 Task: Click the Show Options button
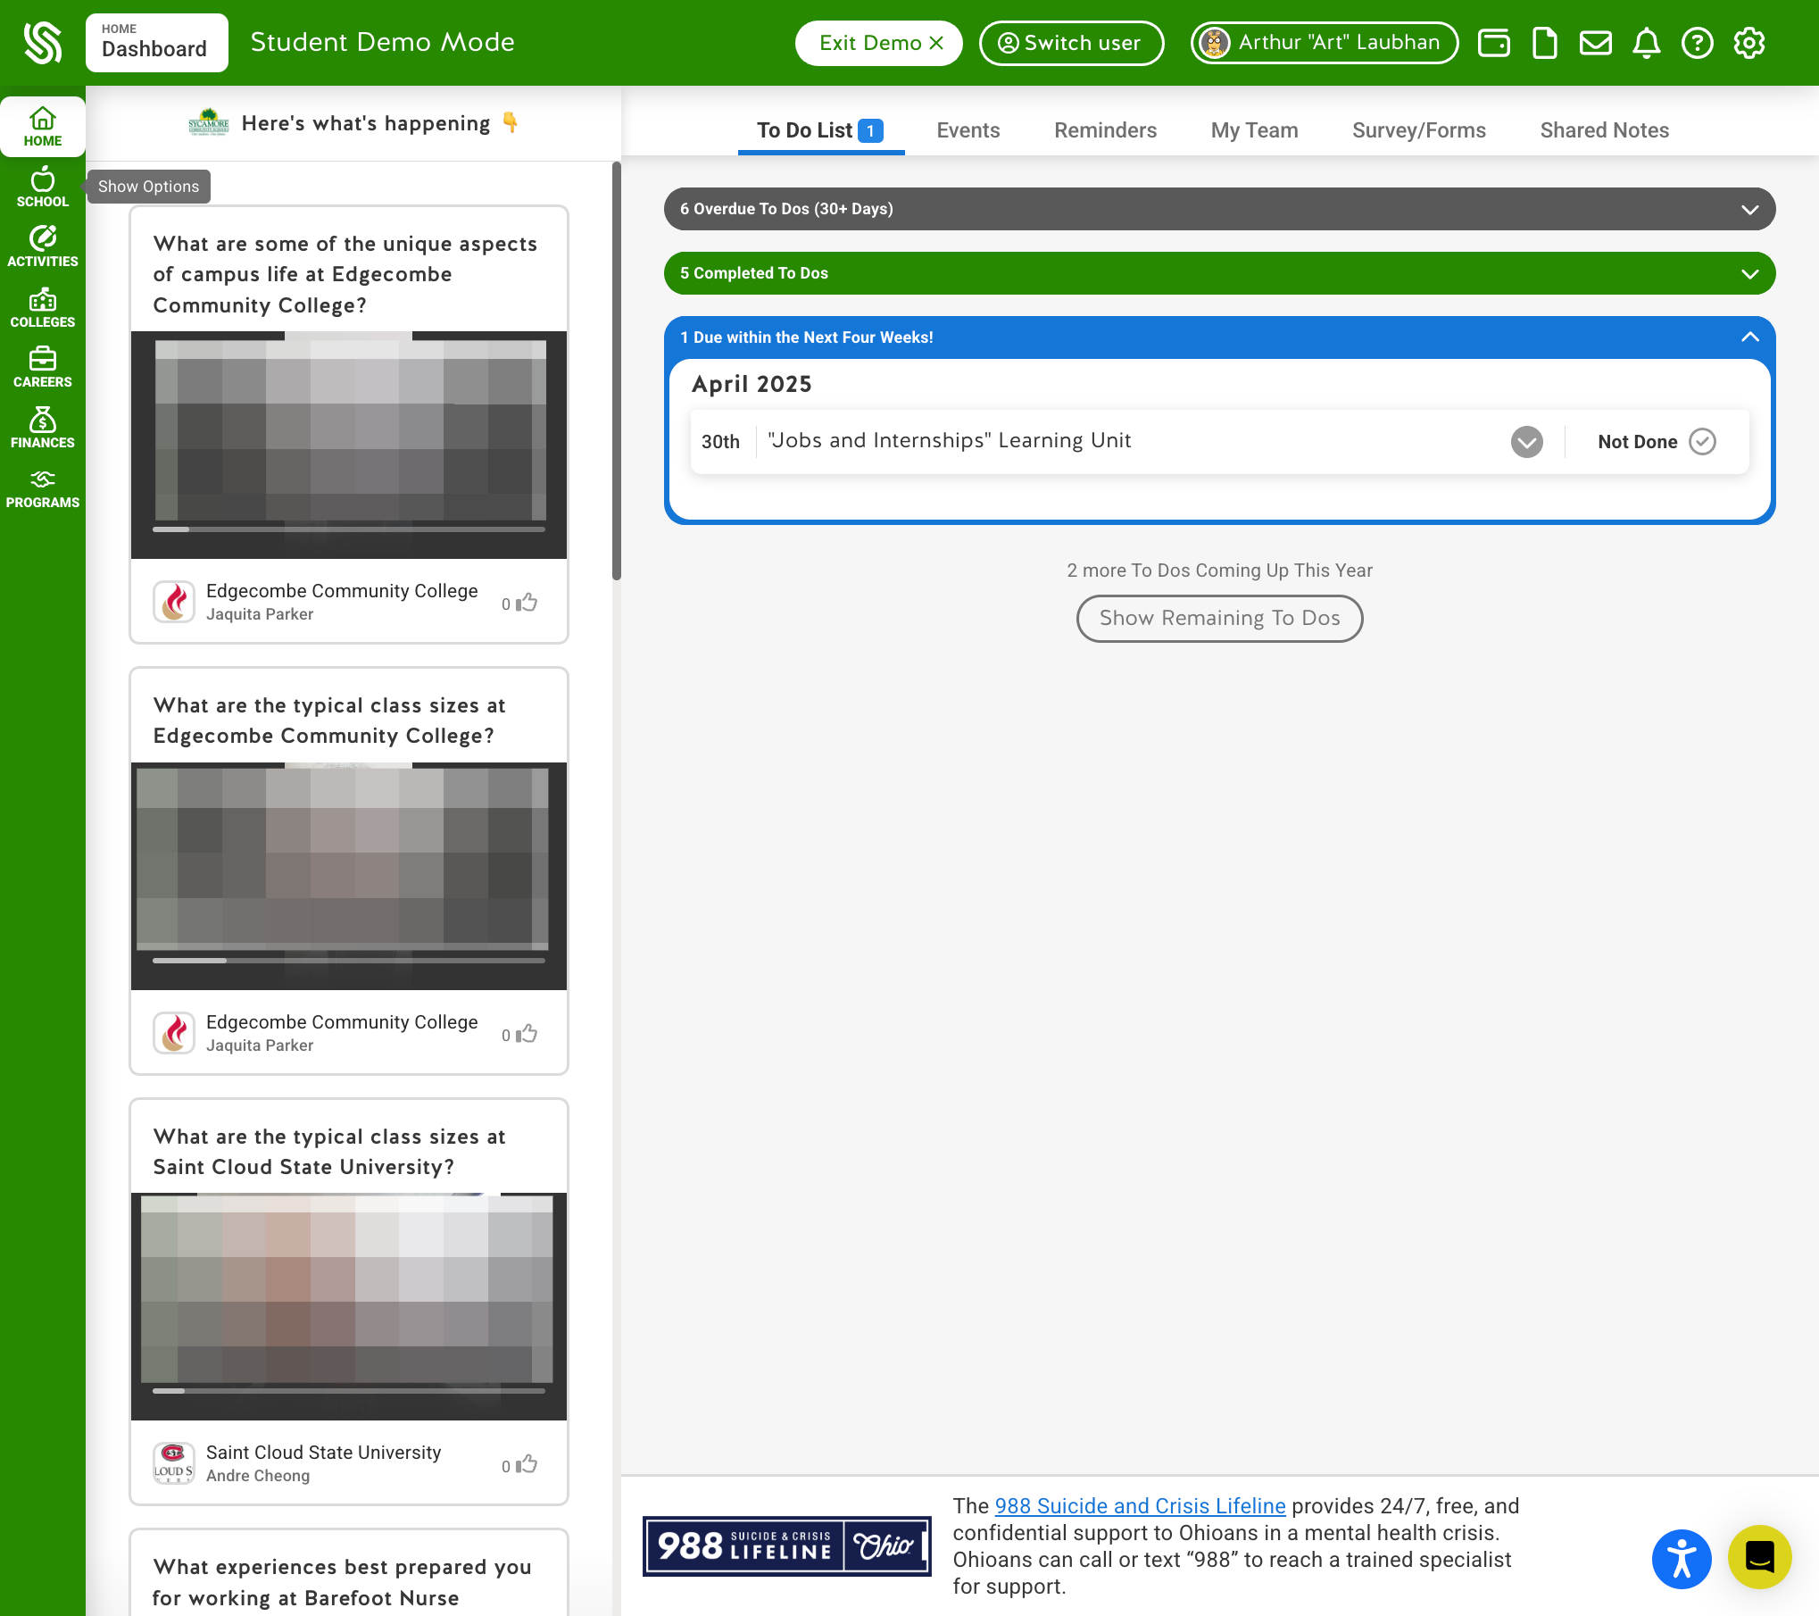tap(148, 187)
